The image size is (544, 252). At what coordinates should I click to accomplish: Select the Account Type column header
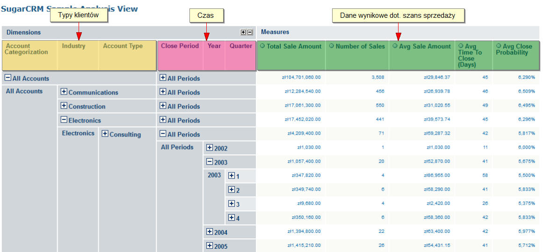[x=123, y=46]
